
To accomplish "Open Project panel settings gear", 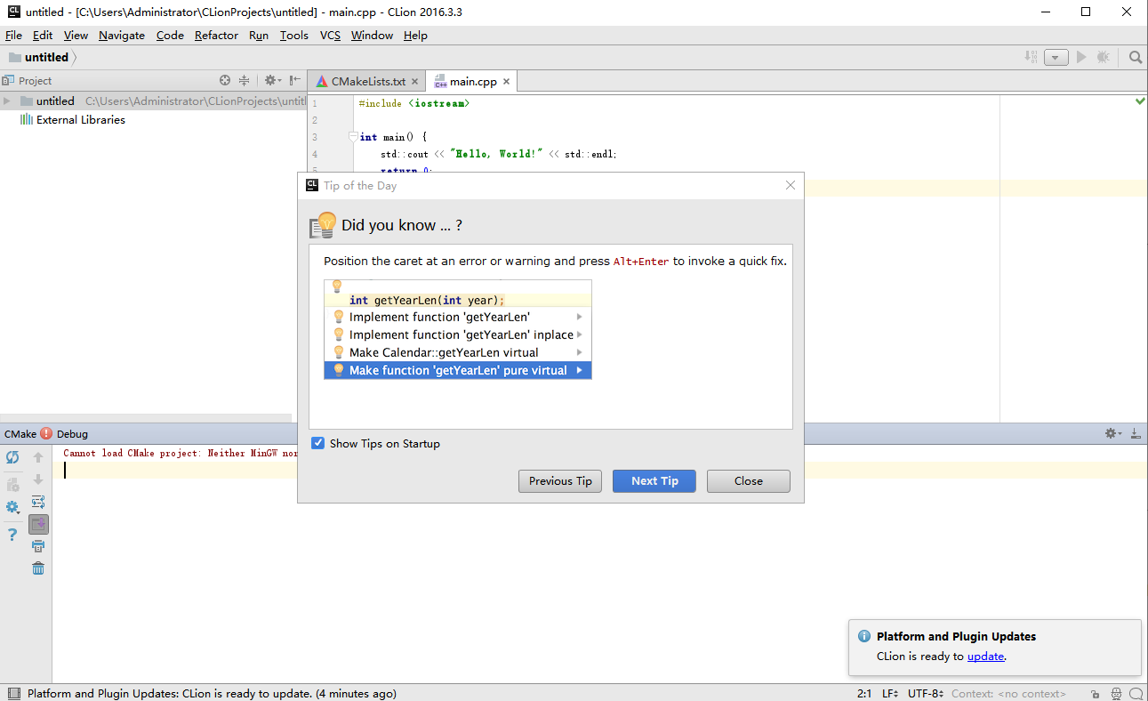I will (x=272, y=80).
